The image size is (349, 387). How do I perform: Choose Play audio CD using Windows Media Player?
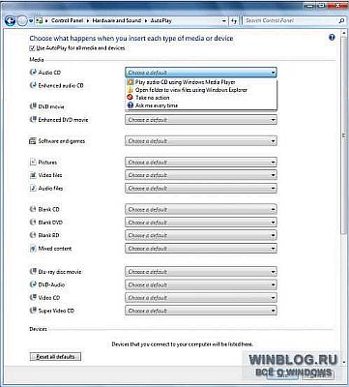[x=201, y=82]
